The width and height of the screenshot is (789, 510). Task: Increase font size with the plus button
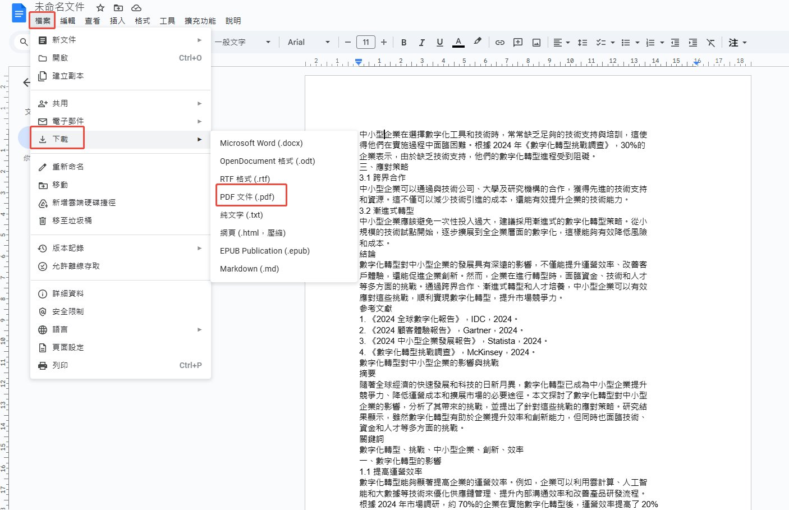tap(384, 42)
